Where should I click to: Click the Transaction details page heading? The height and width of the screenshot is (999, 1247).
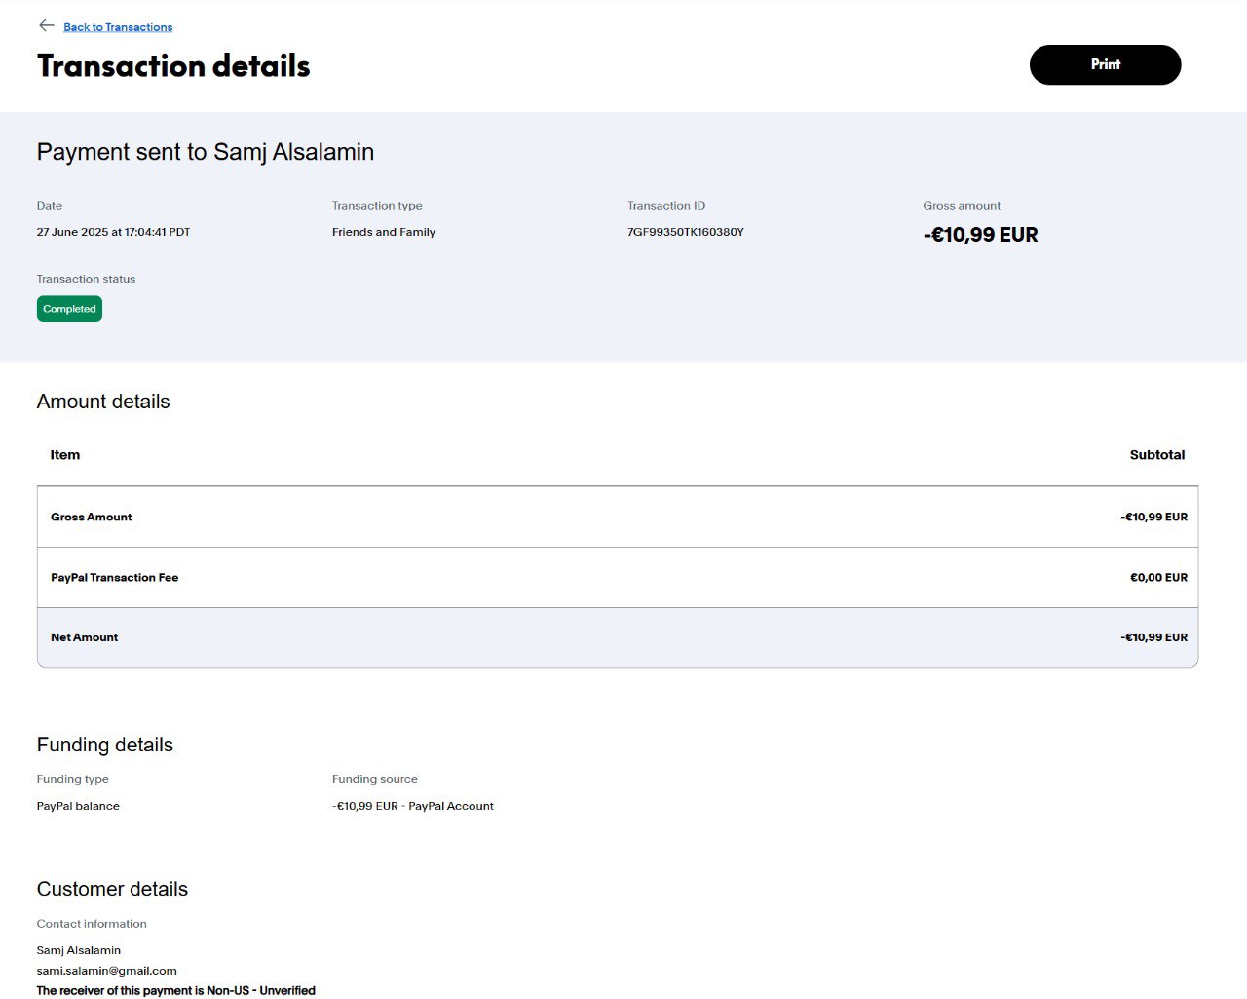click(x=173, y=65)
